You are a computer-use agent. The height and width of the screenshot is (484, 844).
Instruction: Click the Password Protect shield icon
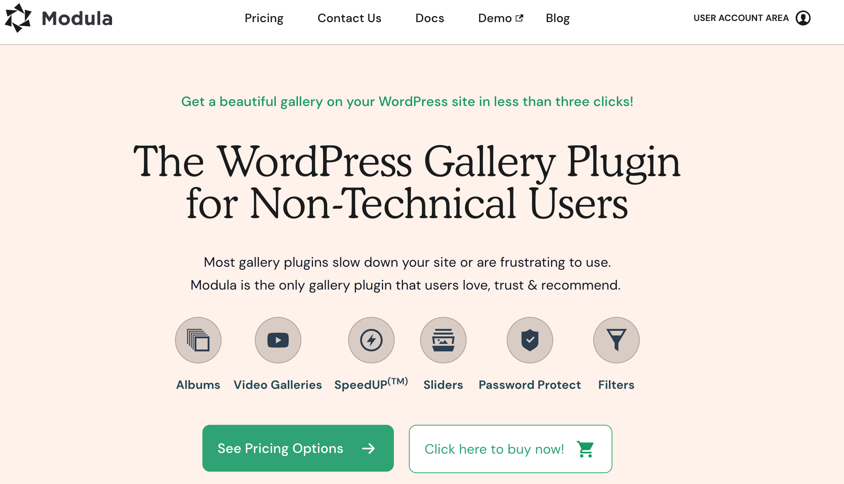pos(530,340)
